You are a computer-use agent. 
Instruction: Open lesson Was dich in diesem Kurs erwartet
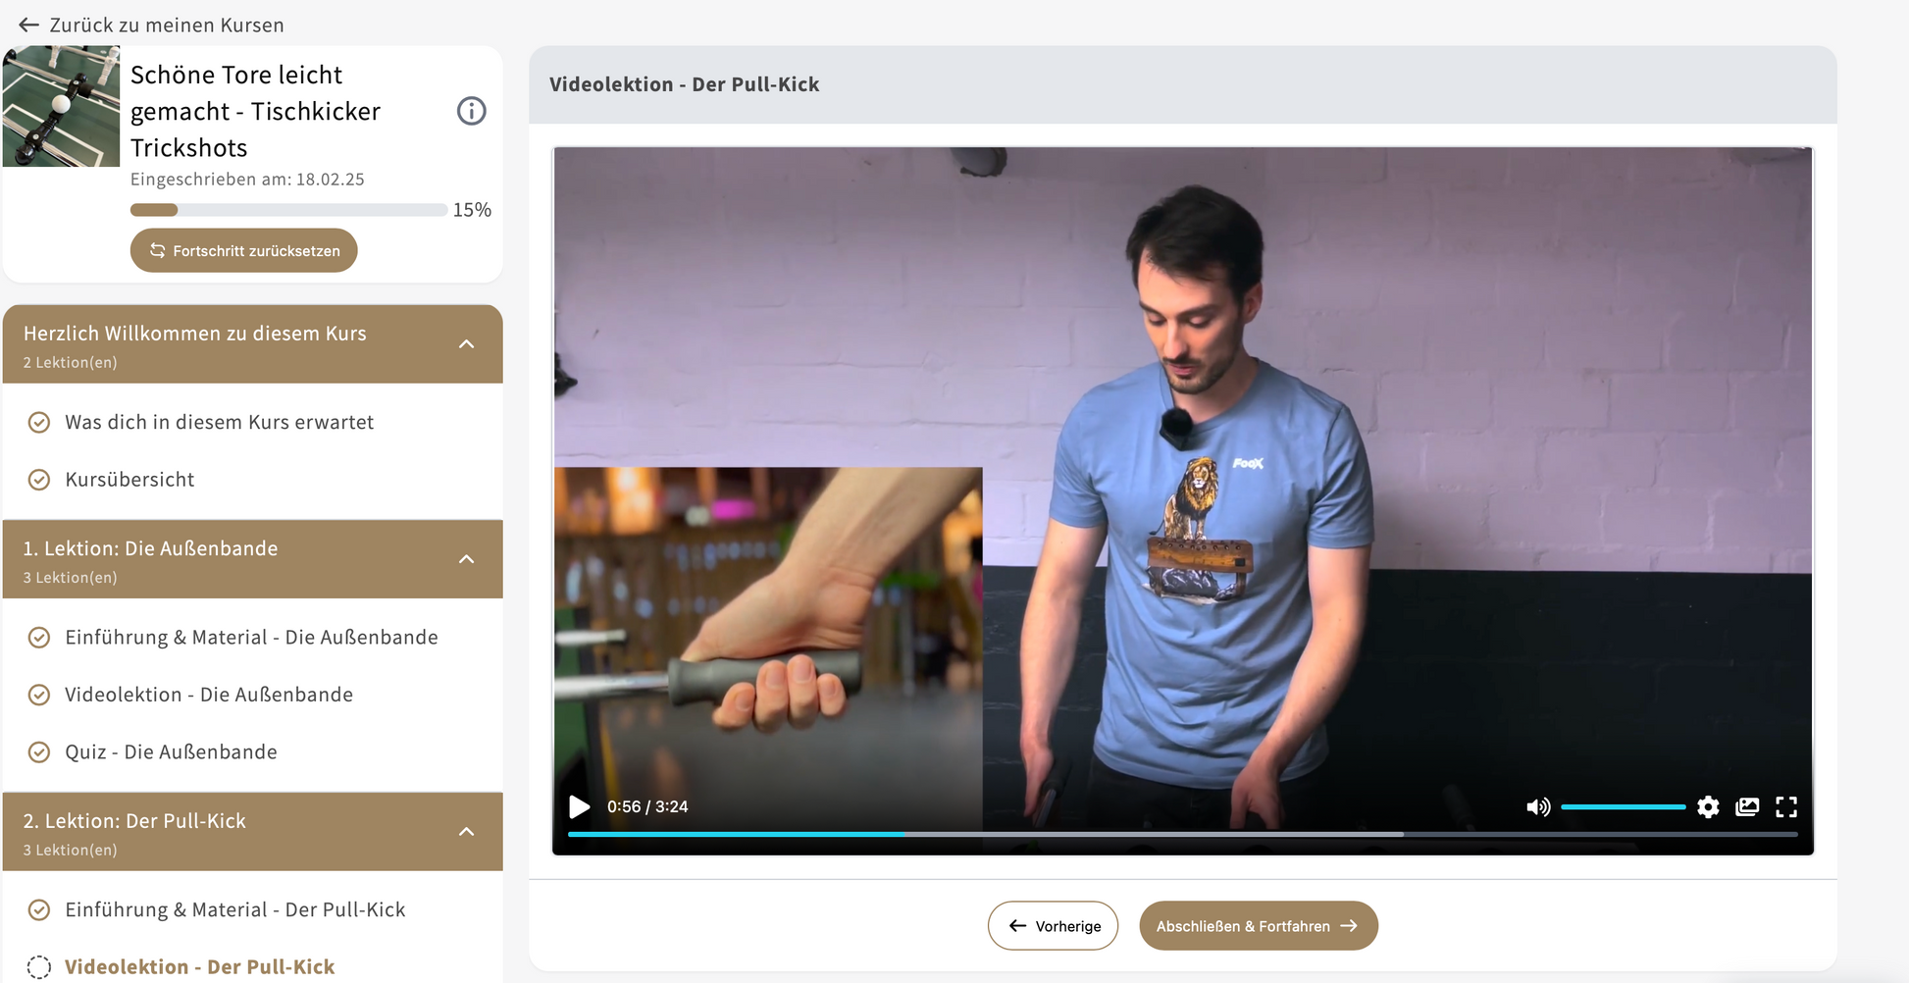point(219,422)
